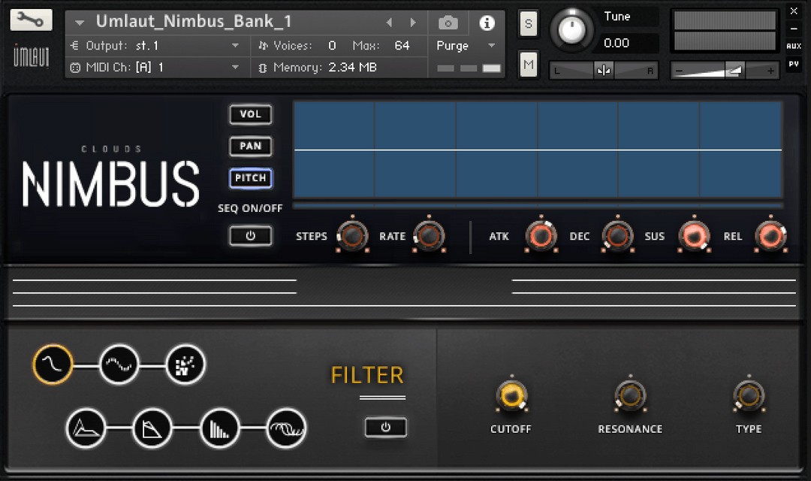Select the modulated wave effect icon
This screenshot has width=811, height=481.
[x=119, y=365]
